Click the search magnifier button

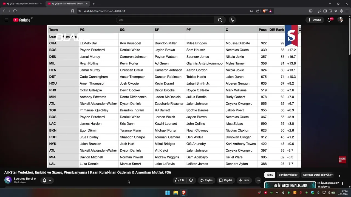pyautogui.click(x=220, y=20)
